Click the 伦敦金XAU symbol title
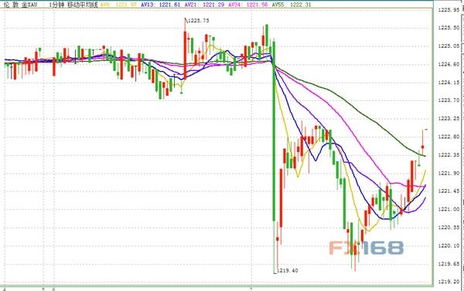 pyautogui.click(x=20, y=5)
